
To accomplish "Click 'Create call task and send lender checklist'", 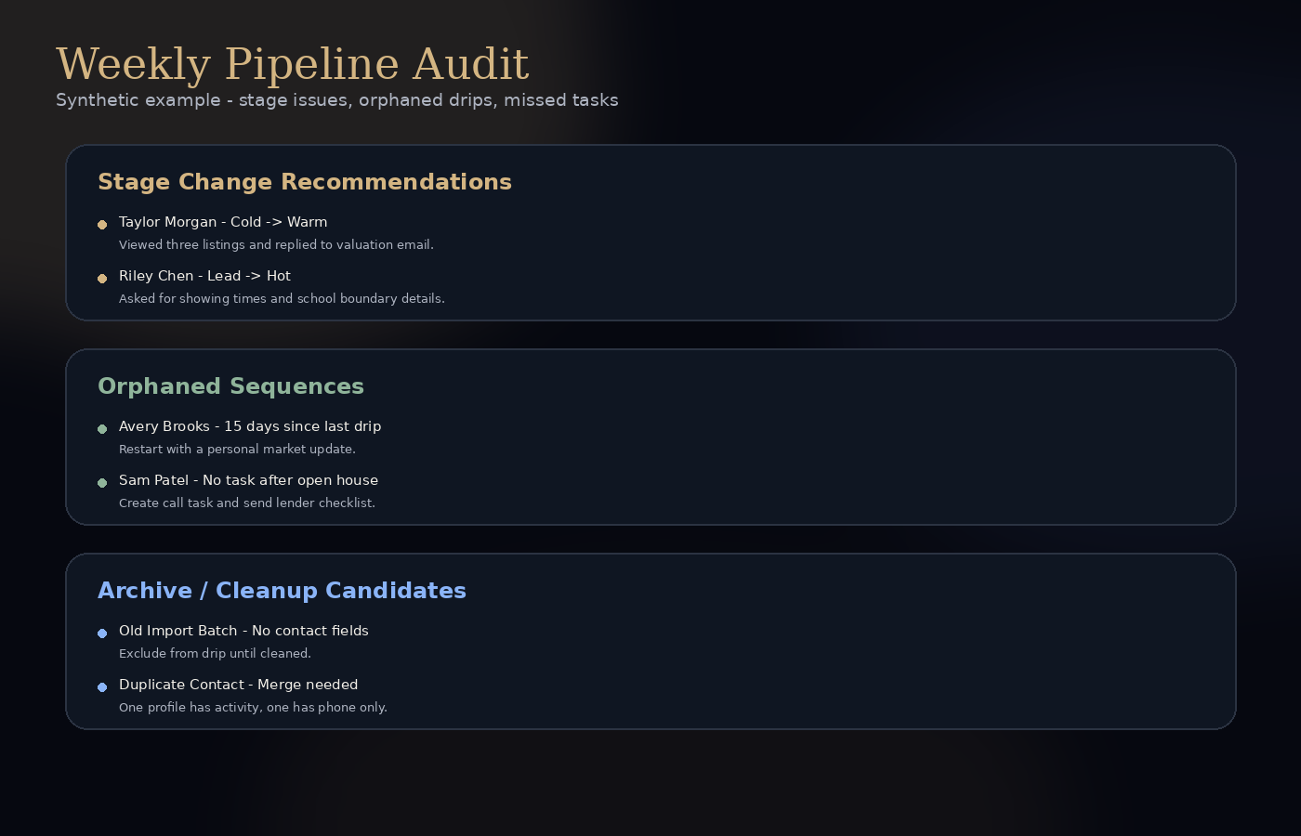I will (247, 503).
